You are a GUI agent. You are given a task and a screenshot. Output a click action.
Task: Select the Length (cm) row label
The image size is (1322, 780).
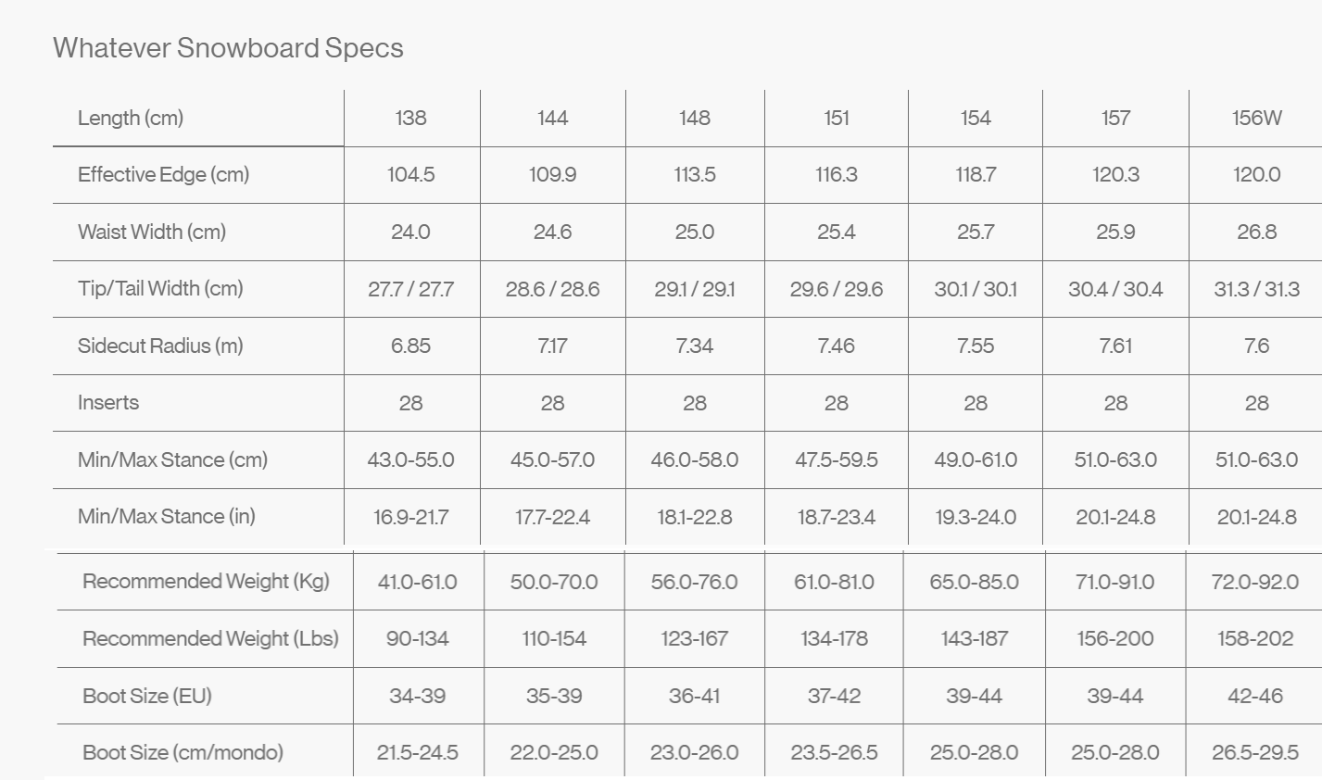click(x=131, y=118)
